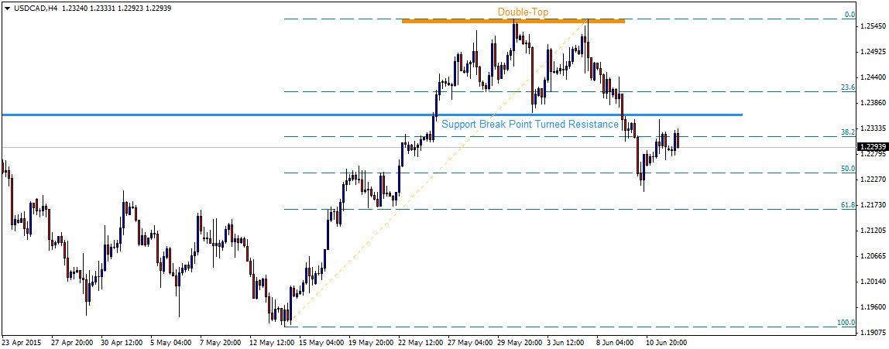Click the 1.21205 price axis value
889x349 pixels.
(x=872, y=230)
